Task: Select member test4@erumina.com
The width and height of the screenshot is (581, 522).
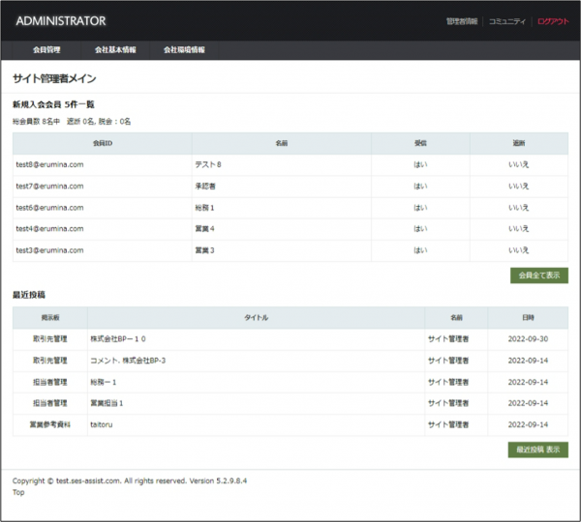Action: (50, 228)
